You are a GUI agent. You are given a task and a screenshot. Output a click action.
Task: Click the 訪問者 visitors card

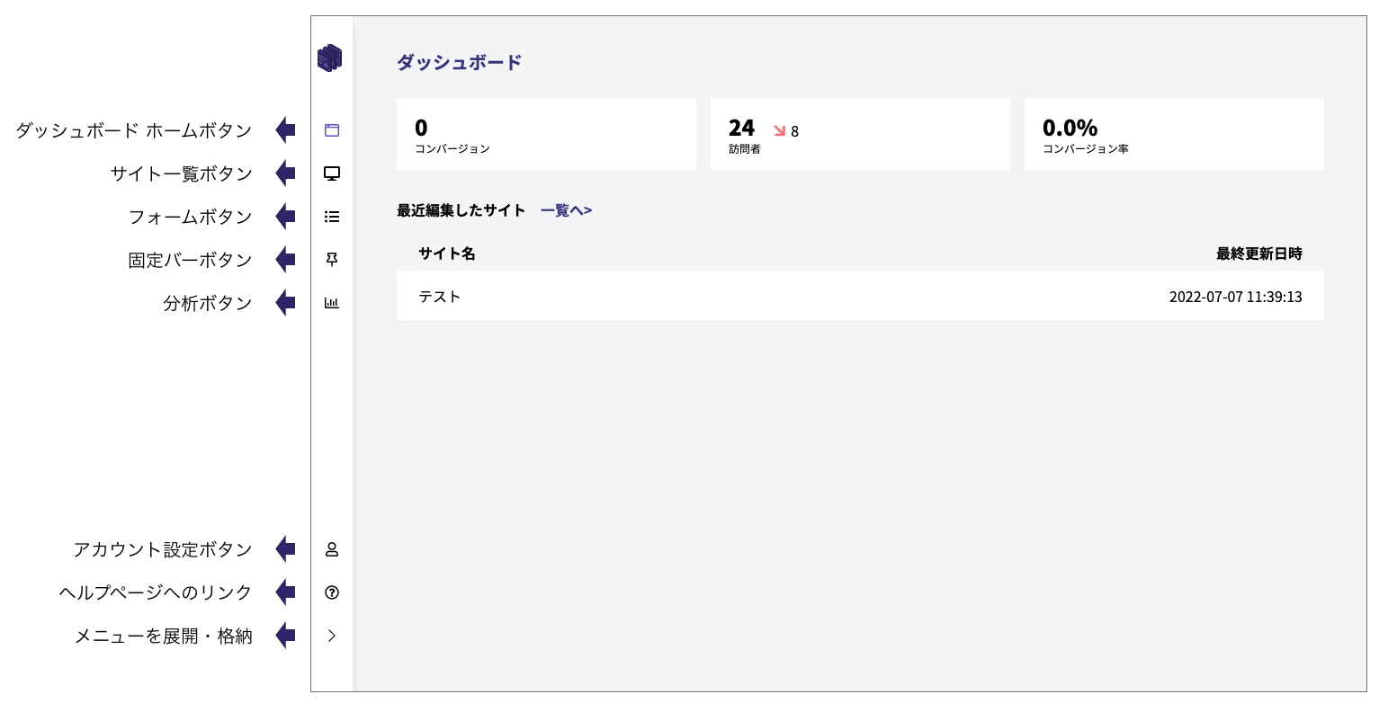point(860,133)
